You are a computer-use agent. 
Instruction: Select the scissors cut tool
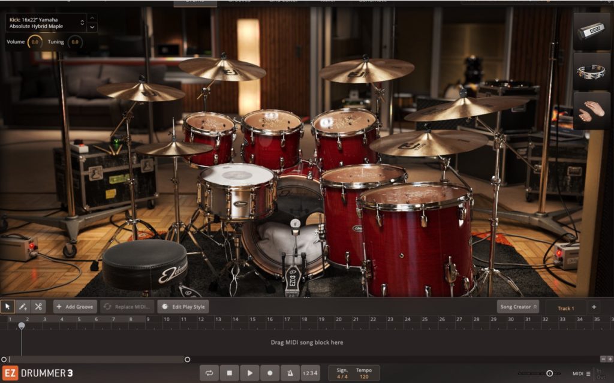coord(38,307)
